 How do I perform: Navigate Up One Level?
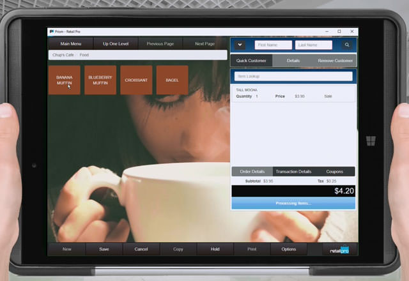point(115,44)
